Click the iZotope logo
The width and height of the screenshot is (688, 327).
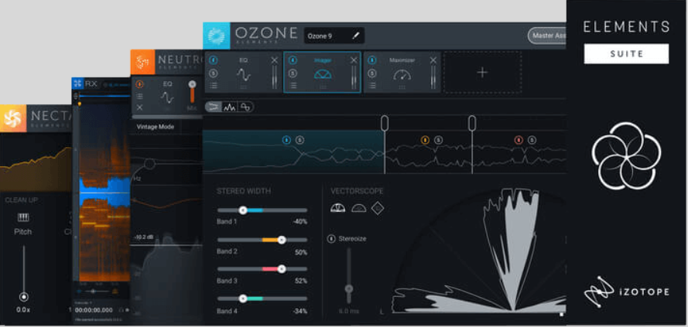click(x=627, y=291)
